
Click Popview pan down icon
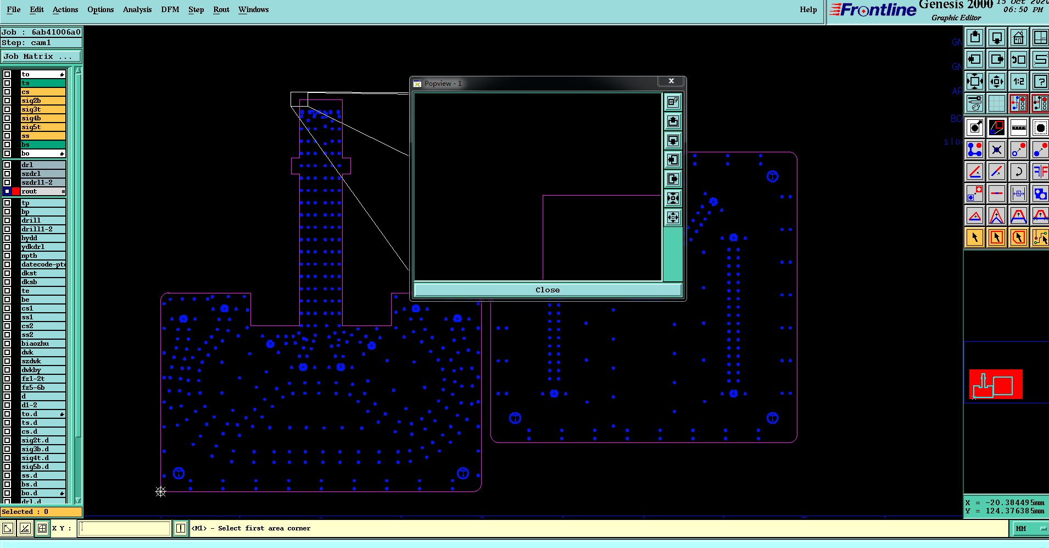pyautogui.click(x=673, y=141)
